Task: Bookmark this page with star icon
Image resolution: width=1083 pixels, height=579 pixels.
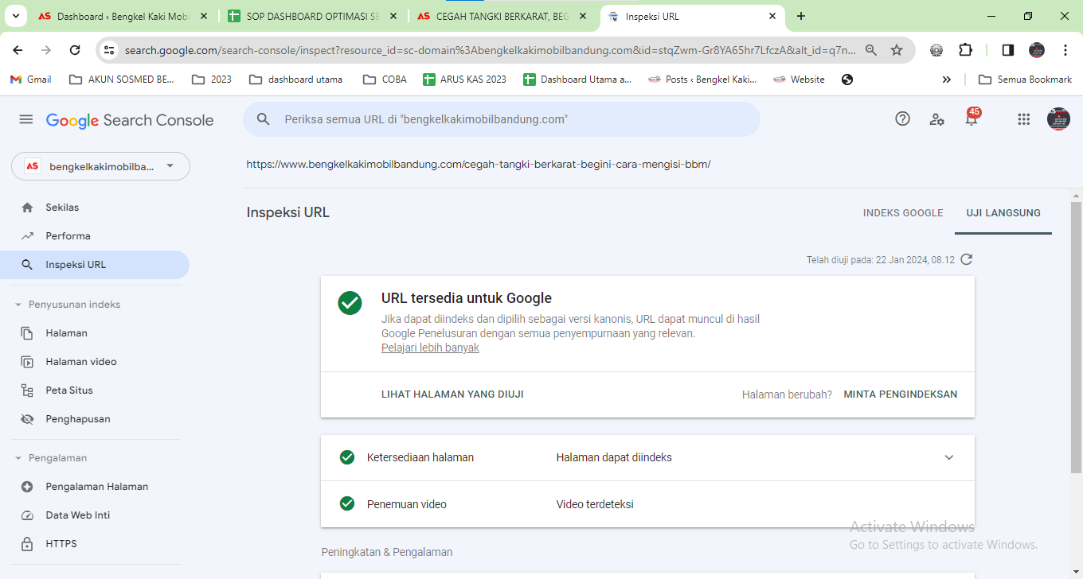Action: click(x=897, y=50)
